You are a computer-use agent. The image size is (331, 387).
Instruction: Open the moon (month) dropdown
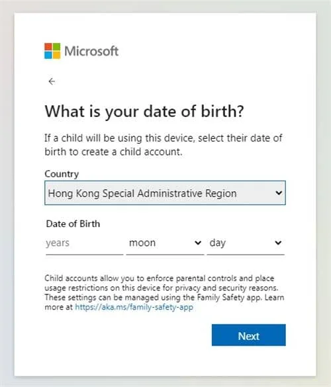click(165, 243)
